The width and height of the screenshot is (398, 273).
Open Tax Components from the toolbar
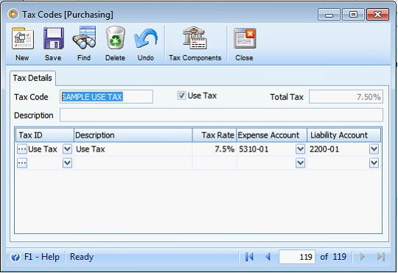[195, 44]
